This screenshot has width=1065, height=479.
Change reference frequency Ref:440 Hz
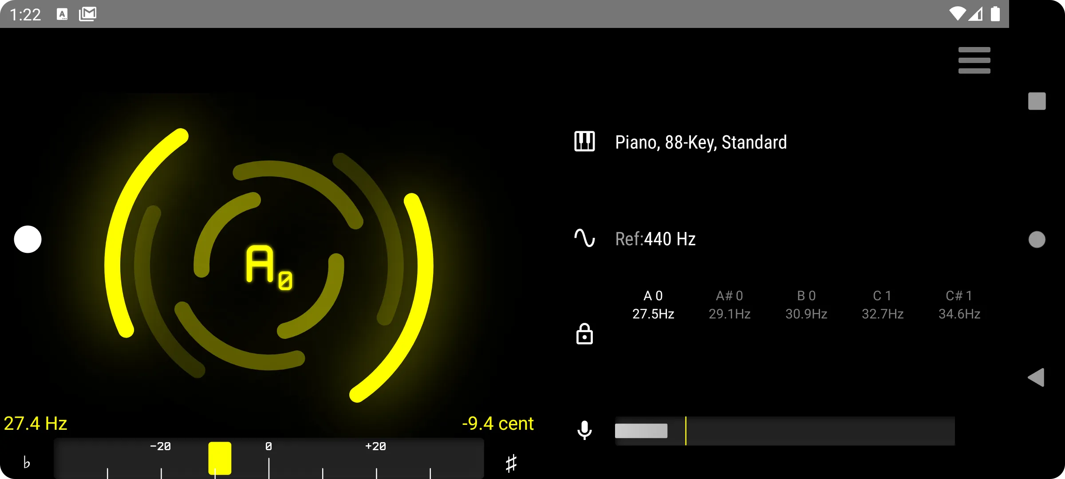click(x=655, y=239)
